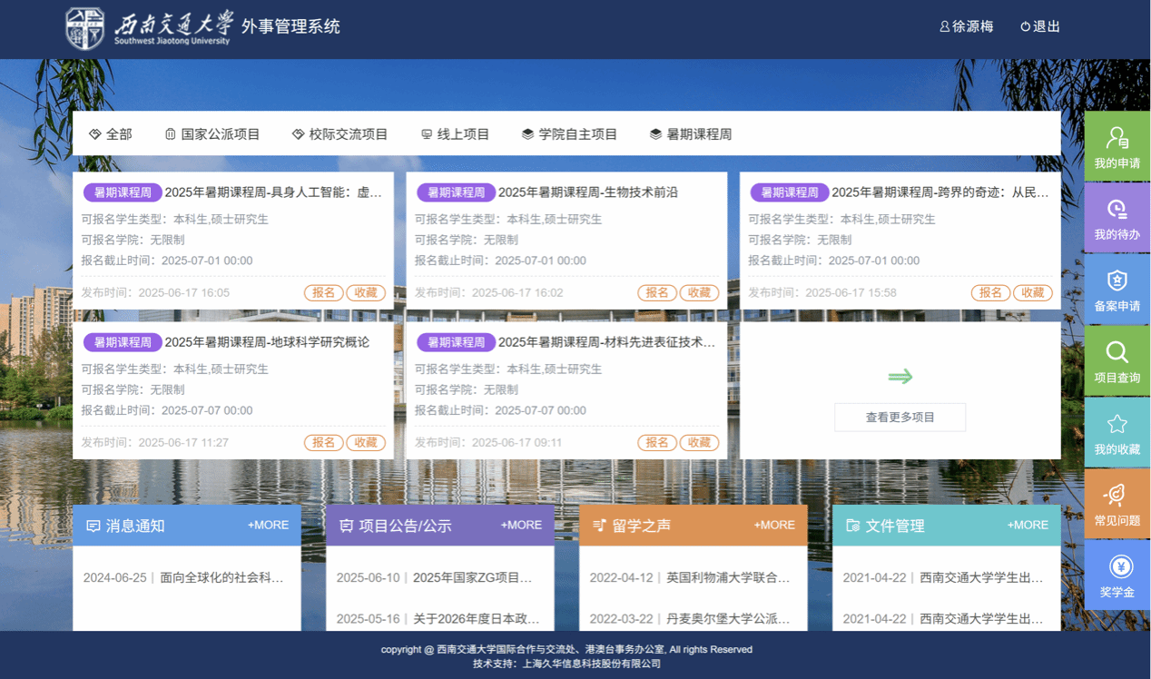Click 报名 for 生物技术前沿 course
The height and width of the screenshot is (679, 1151).
click(656, 292)
